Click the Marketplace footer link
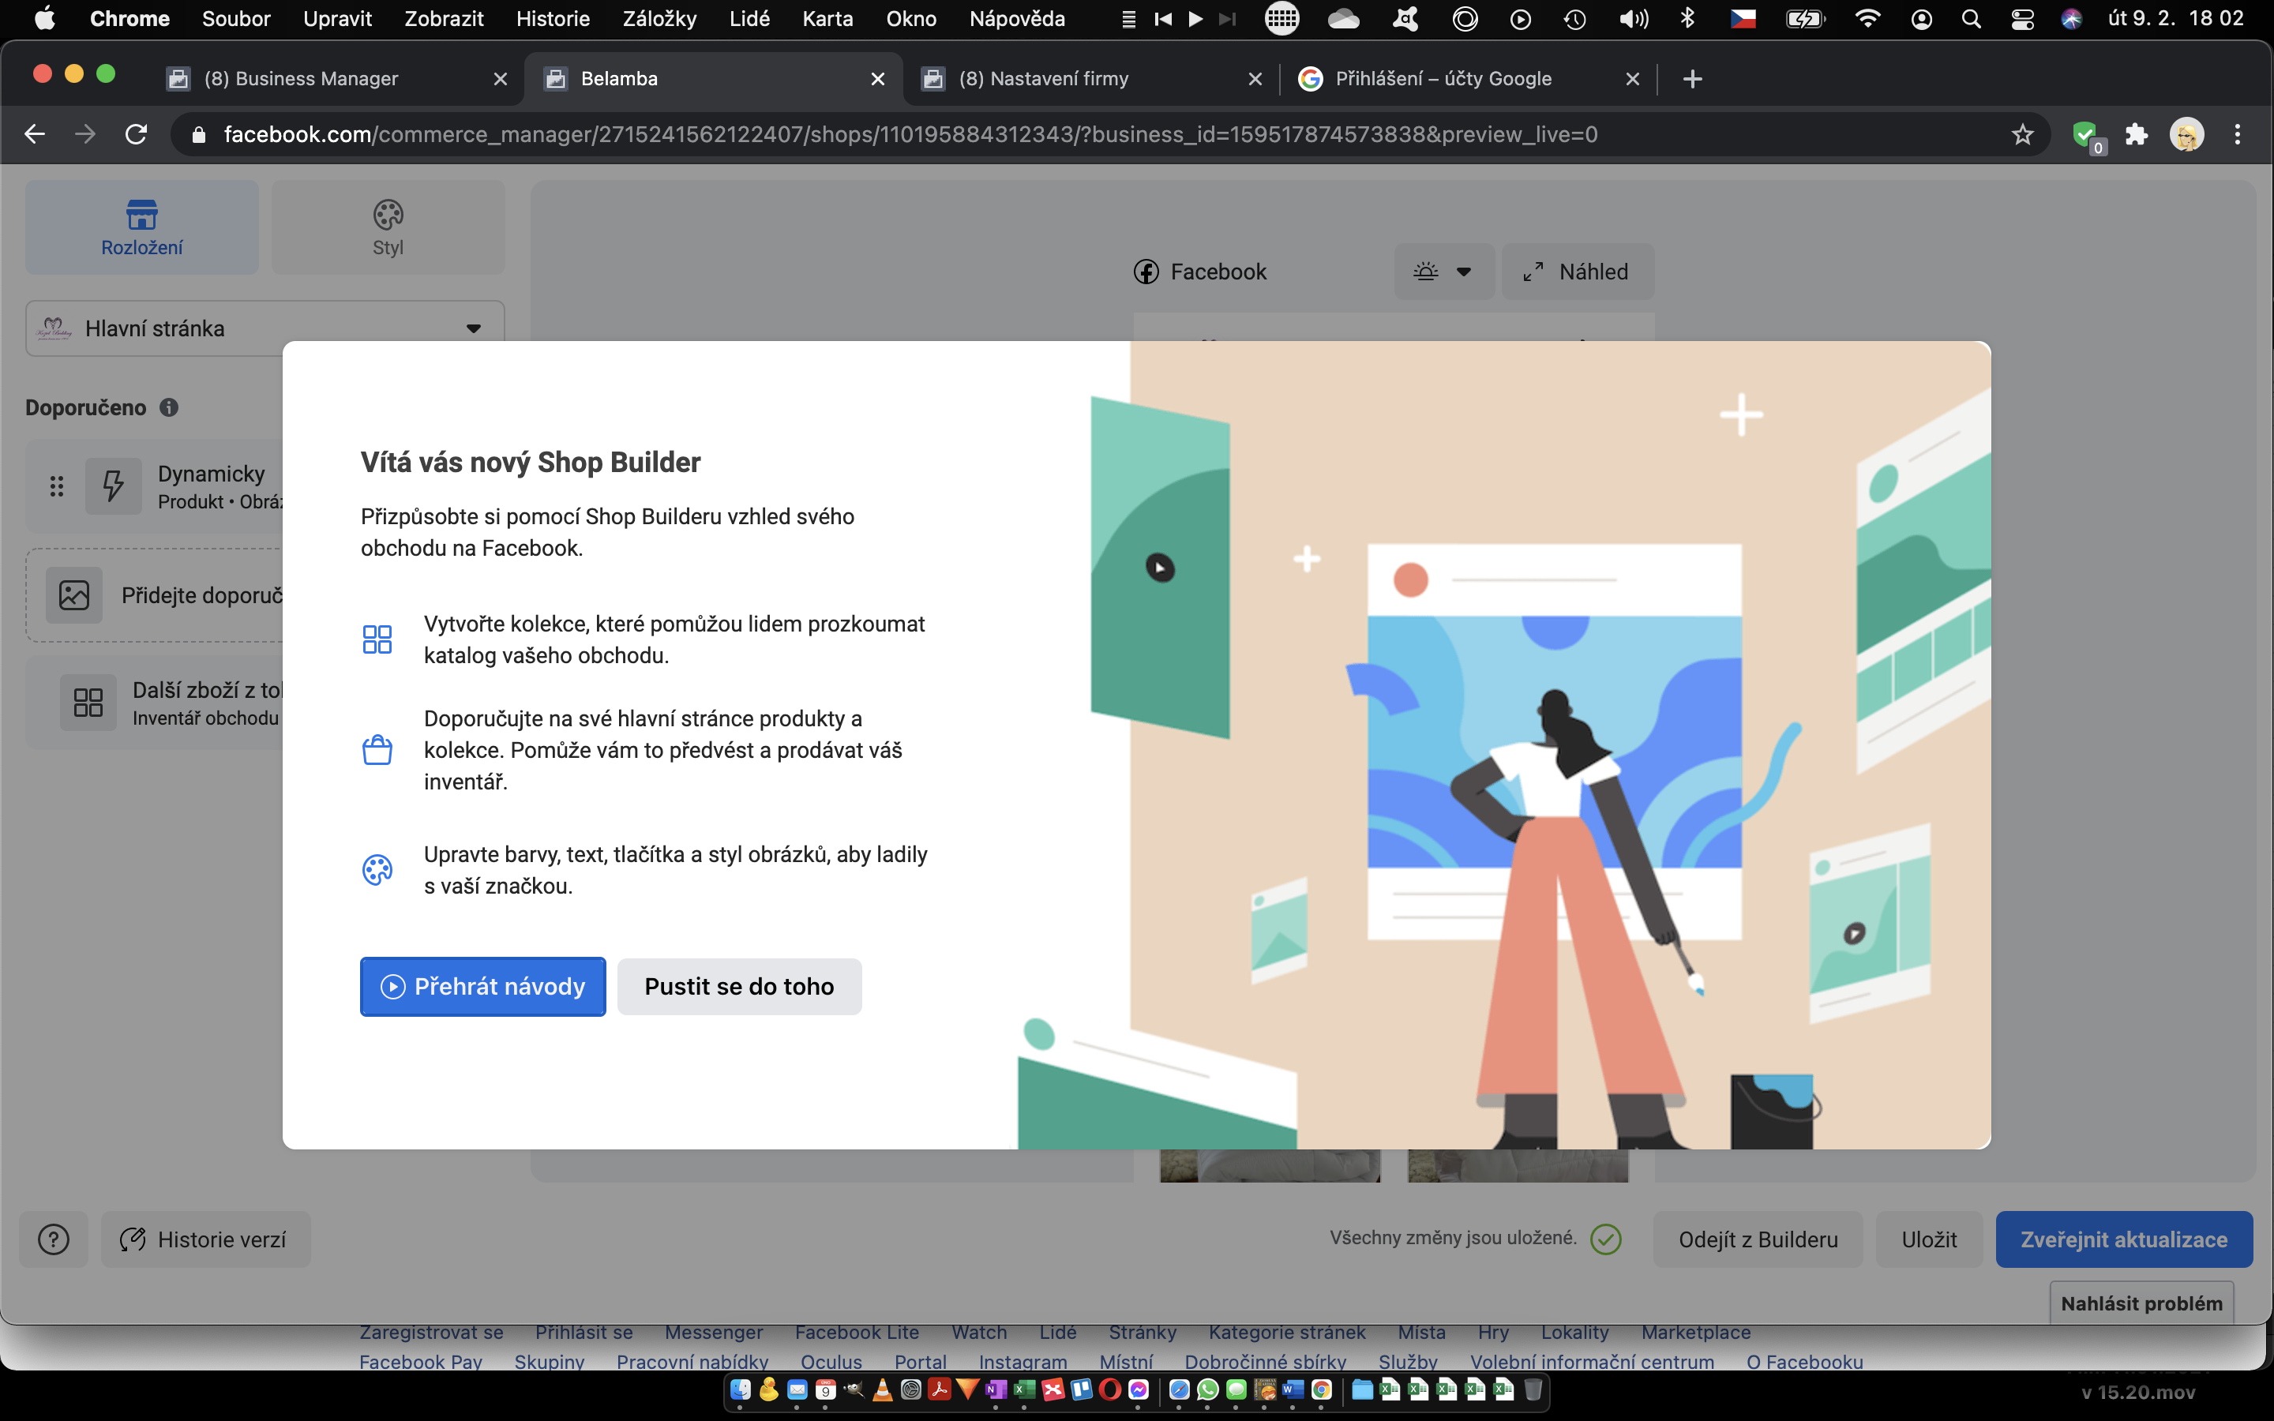Viewport: 2274px width, 1421px height. (1695, 1333)
